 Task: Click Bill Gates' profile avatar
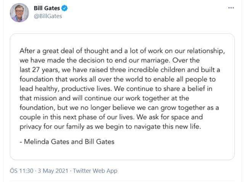19,13
